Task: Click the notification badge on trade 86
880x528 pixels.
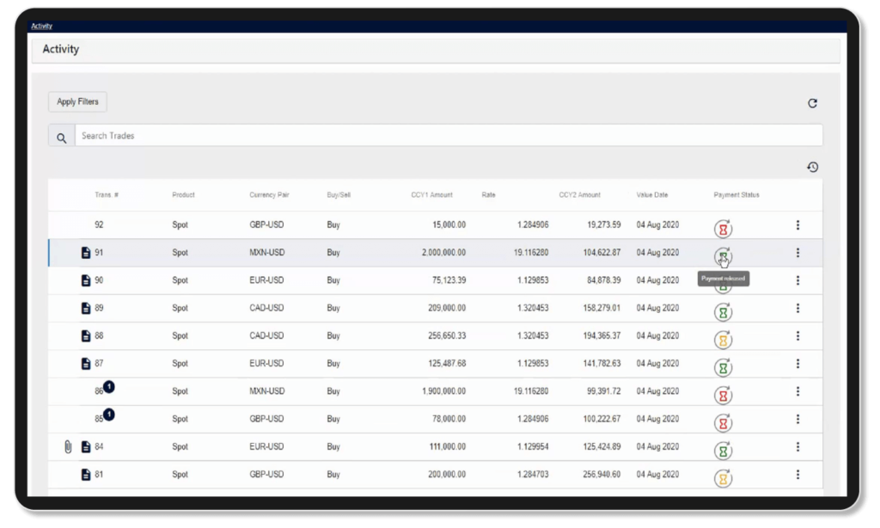Action: point(110,387)
